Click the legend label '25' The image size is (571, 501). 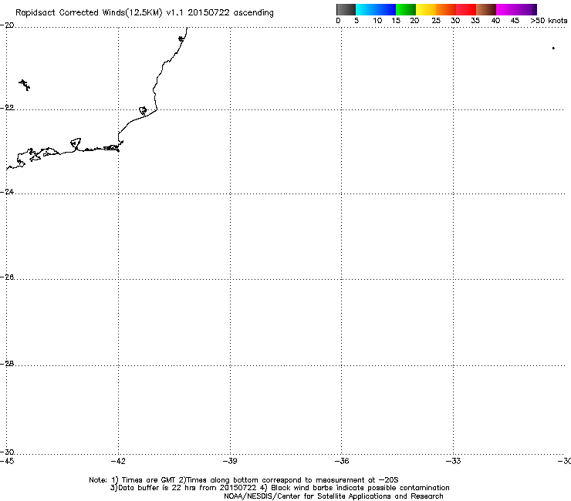pos(436,21)
